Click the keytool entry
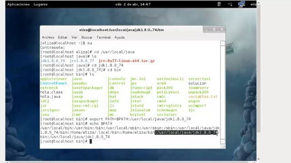The height and width of the screenshot is (163, 291). coord(138,115)
